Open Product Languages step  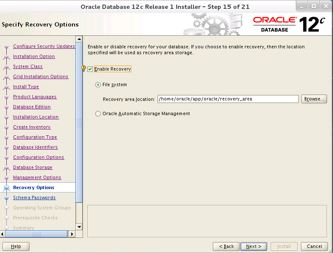point(35,97)
